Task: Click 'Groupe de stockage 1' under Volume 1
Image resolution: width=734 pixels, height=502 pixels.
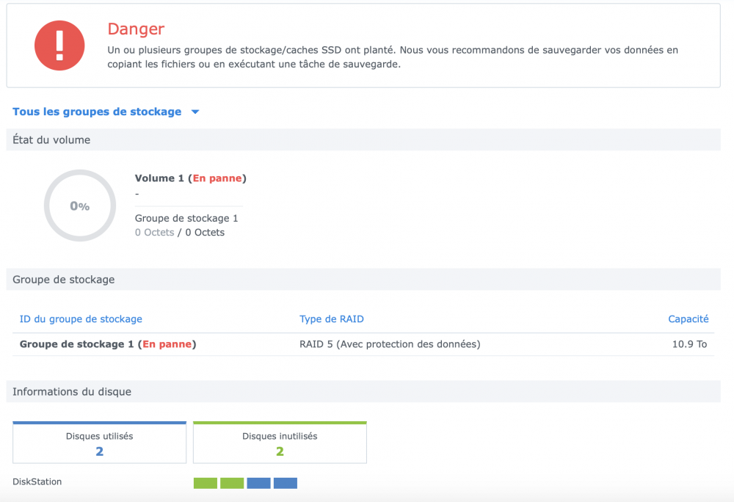Action: [x=186, y=219]
